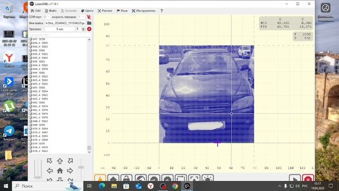Click the manual G-code command input
The width and height of the screenshot is (339, 191).
(60, 34)
